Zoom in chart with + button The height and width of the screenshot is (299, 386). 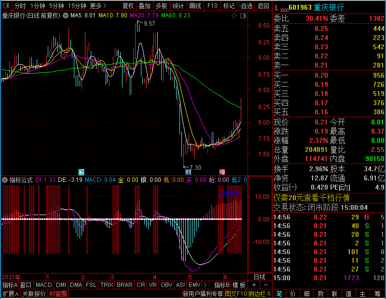tap(254, 285)
